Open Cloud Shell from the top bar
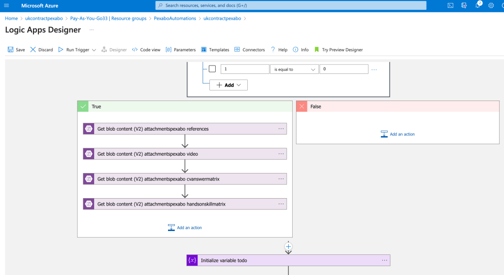 (x=450, y=5)
